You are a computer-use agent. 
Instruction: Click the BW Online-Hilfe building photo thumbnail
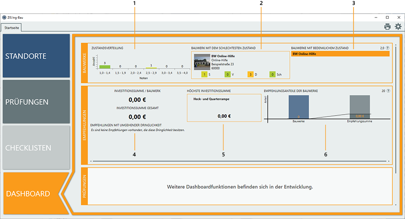point(202,62)
